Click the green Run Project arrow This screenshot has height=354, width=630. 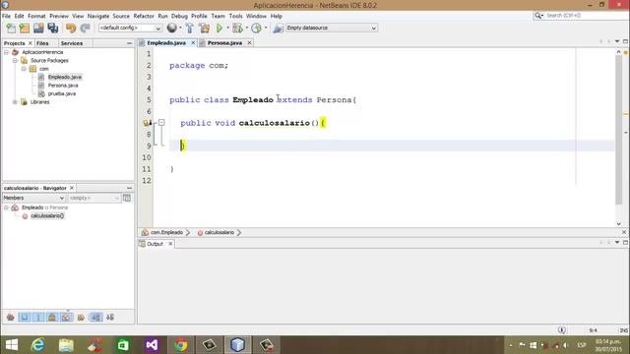click(220, 28)
